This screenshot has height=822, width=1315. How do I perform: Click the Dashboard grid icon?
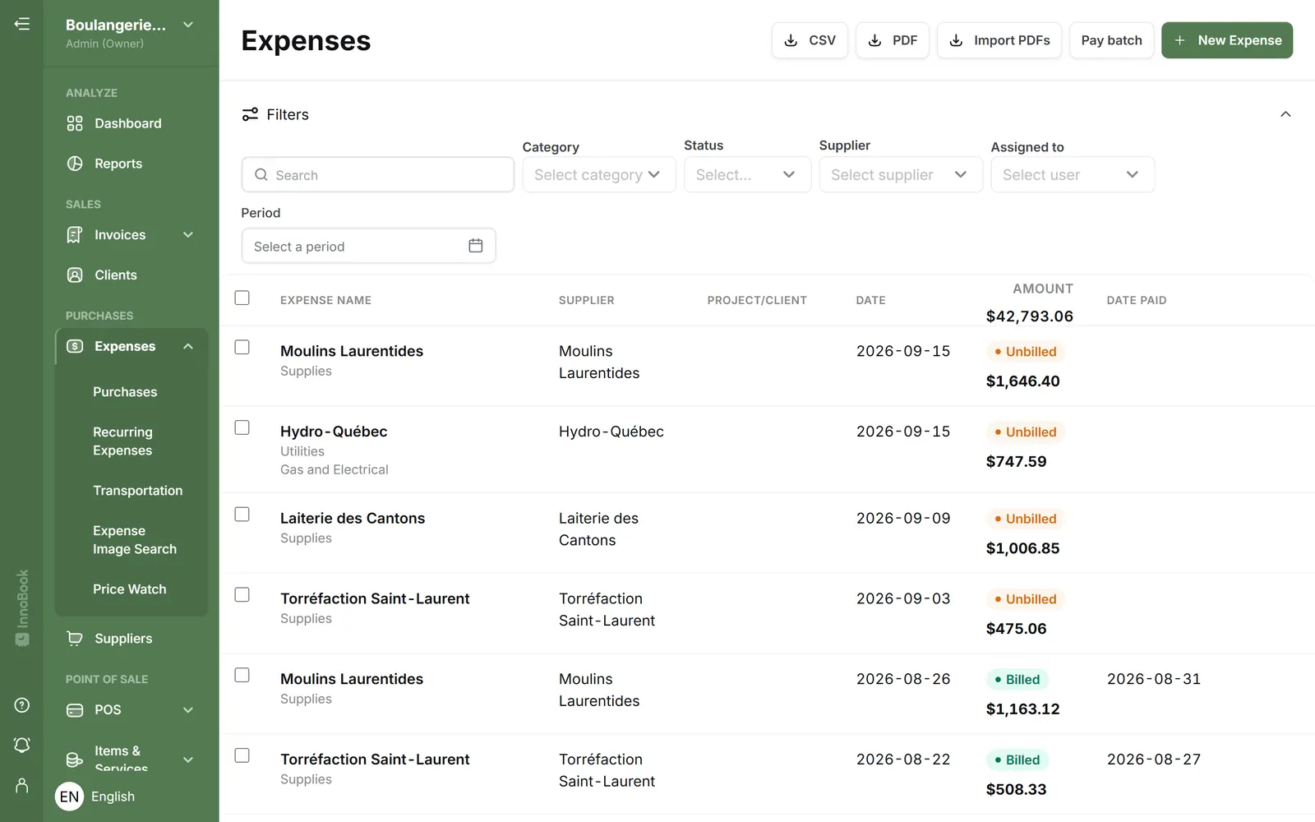pos(75,123)
